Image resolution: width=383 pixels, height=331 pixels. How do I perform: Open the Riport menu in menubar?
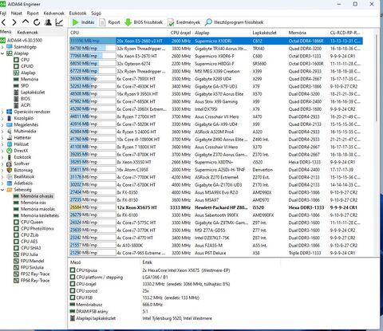coord(33,14)
